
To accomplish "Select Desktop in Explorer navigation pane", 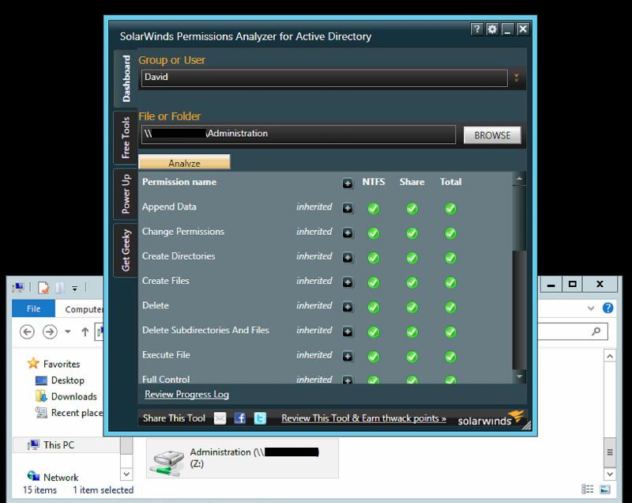I will [x=60, y=380].
